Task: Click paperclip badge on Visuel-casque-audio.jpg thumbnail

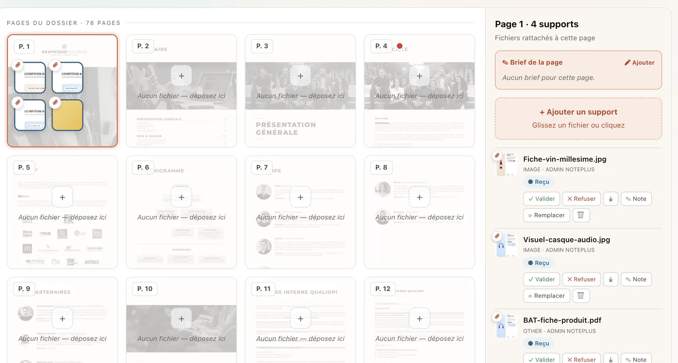Action: click(497, 236)
